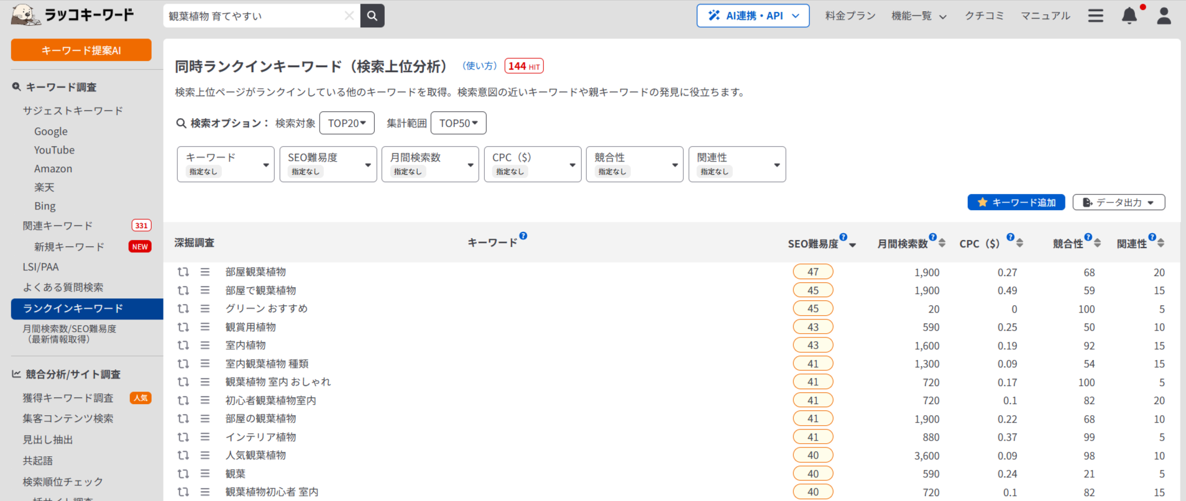Click help icon next to 関連性 header
Viewport: 1186px width, 501px height.
[1152, 237]
